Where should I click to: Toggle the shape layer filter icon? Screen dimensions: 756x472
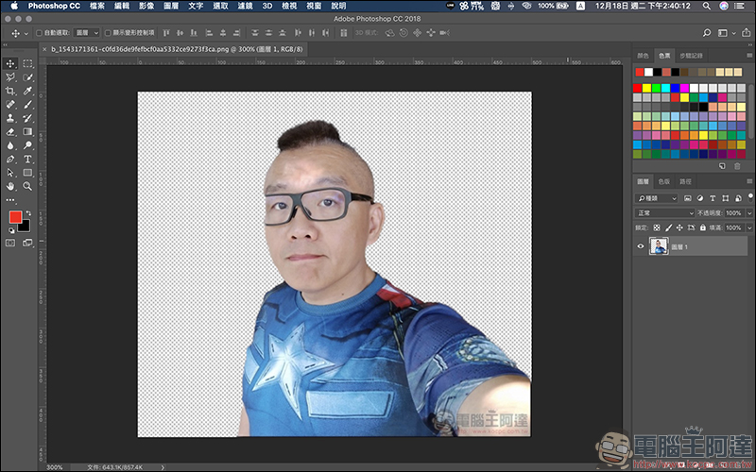(726, 198)
